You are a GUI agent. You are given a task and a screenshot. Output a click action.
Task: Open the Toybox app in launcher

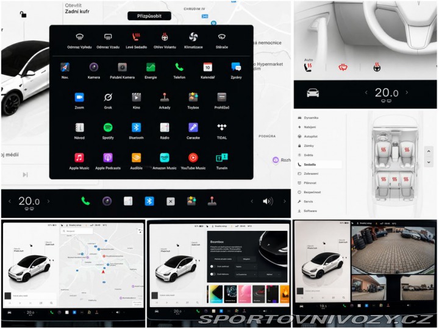click(x=193, y=97)
